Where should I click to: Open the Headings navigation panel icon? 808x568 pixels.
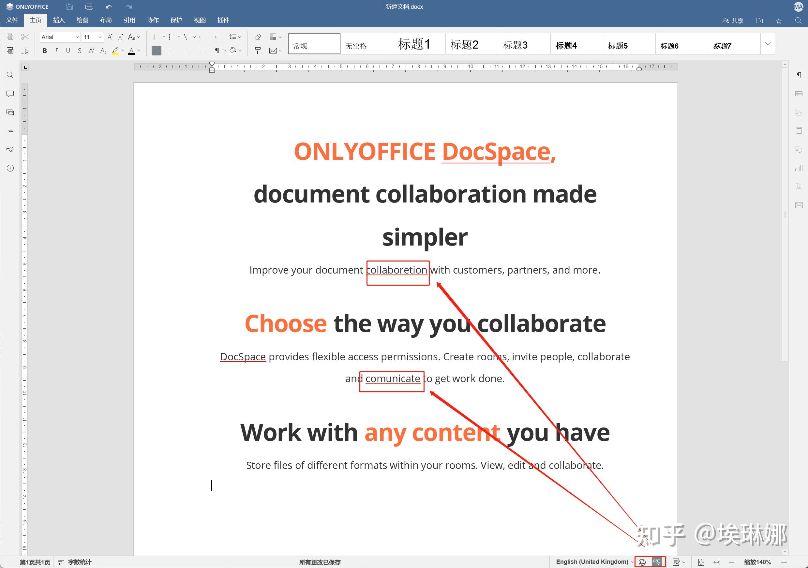pos(10,131)
